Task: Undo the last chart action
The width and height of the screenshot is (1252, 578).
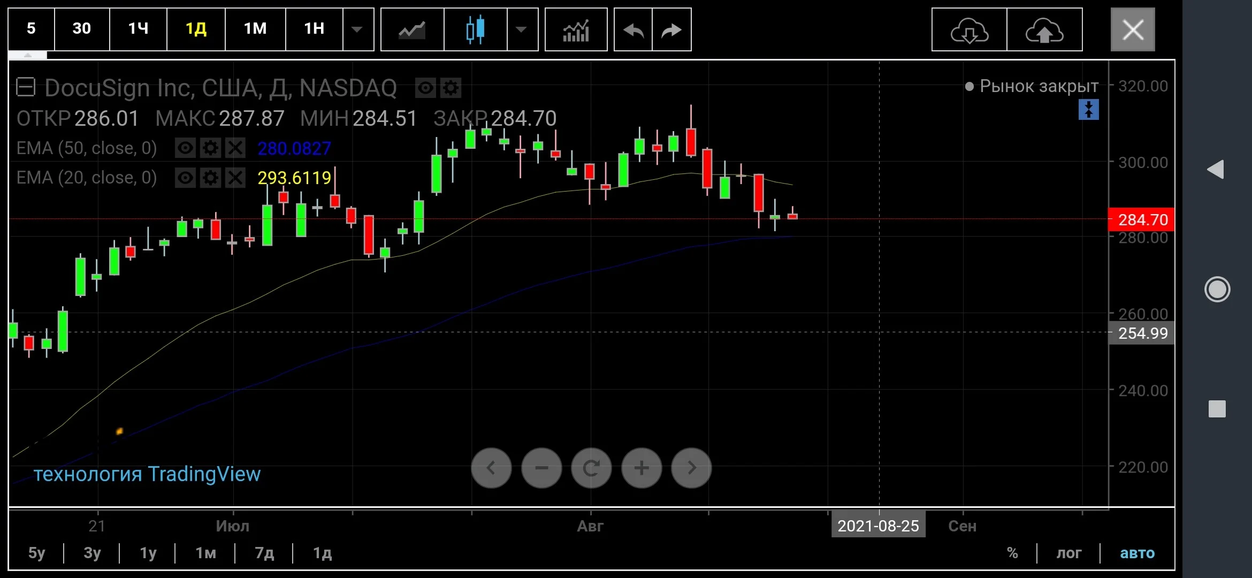Action: point(633,29)
